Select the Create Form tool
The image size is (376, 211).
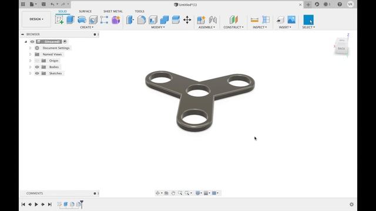click(x=116, y=20)
